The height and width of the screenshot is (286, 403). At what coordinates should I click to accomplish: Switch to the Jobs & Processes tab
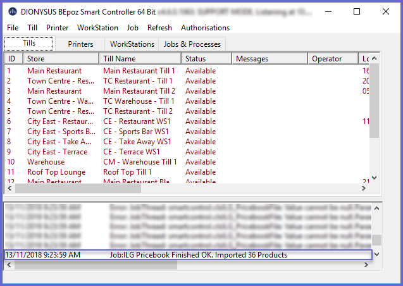pos(192,44)
